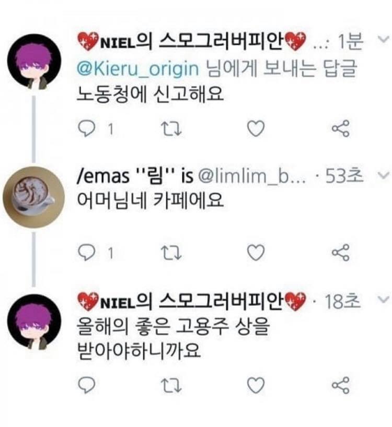
Task: Share the 올해의 좋은 고용주 tweet
Action: tap(340, 385)
